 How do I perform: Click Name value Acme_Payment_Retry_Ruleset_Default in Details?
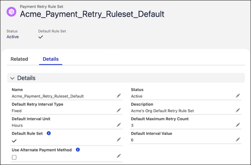click(48, 96)
